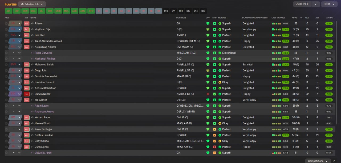Click Virgil van Dijk's condition heart icon
341x163 pixels.
208,29
